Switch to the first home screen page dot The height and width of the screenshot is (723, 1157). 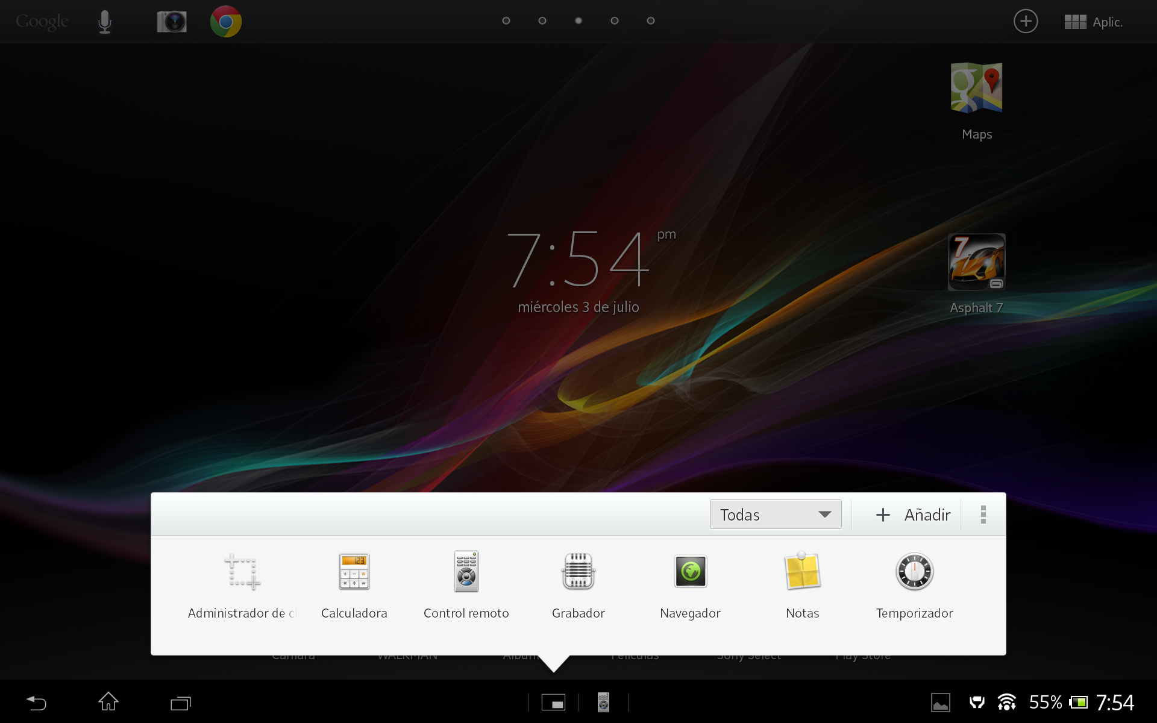click(506, 21)
